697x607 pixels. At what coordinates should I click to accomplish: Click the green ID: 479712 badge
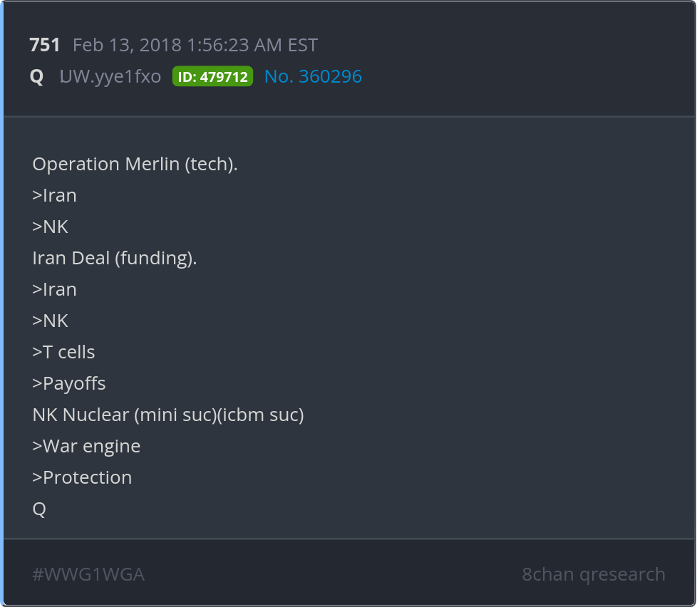click(x=212, y=77)
